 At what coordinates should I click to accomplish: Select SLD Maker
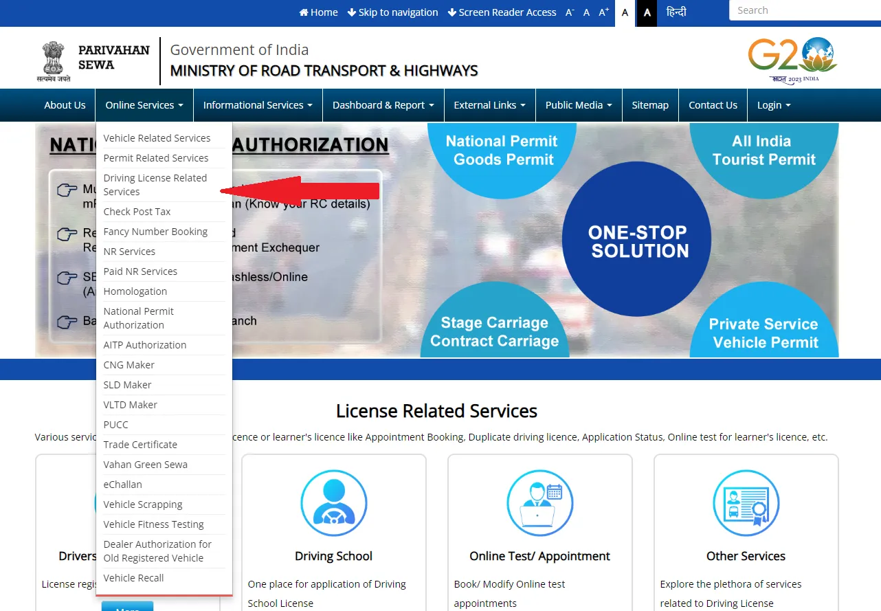164,385
